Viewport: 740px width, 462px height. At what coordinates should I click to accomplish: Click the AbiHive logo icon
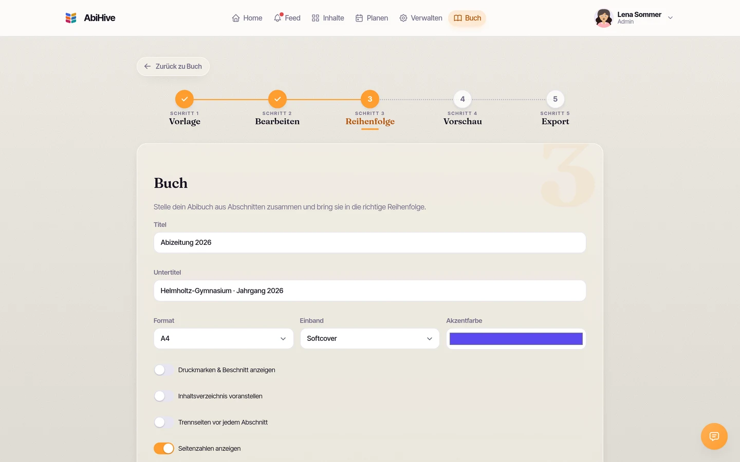tap(71, 18)
